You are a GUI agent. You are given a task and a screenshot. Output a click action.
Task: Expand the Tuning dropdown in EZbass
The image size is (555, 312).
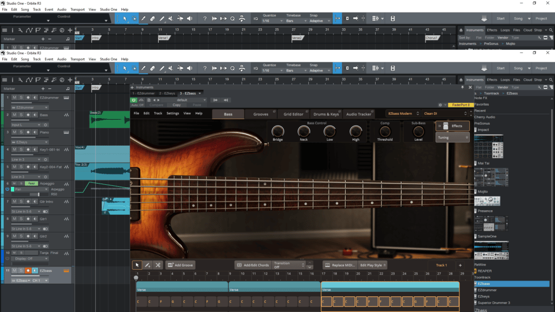click(453, 138)
